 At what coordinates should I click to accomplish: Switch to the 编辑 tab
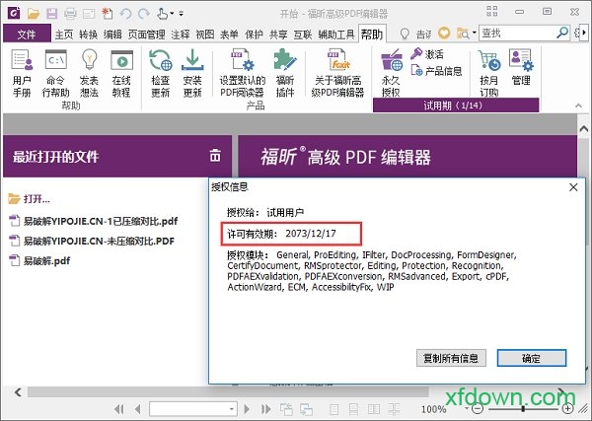click(x=112, y=35)
